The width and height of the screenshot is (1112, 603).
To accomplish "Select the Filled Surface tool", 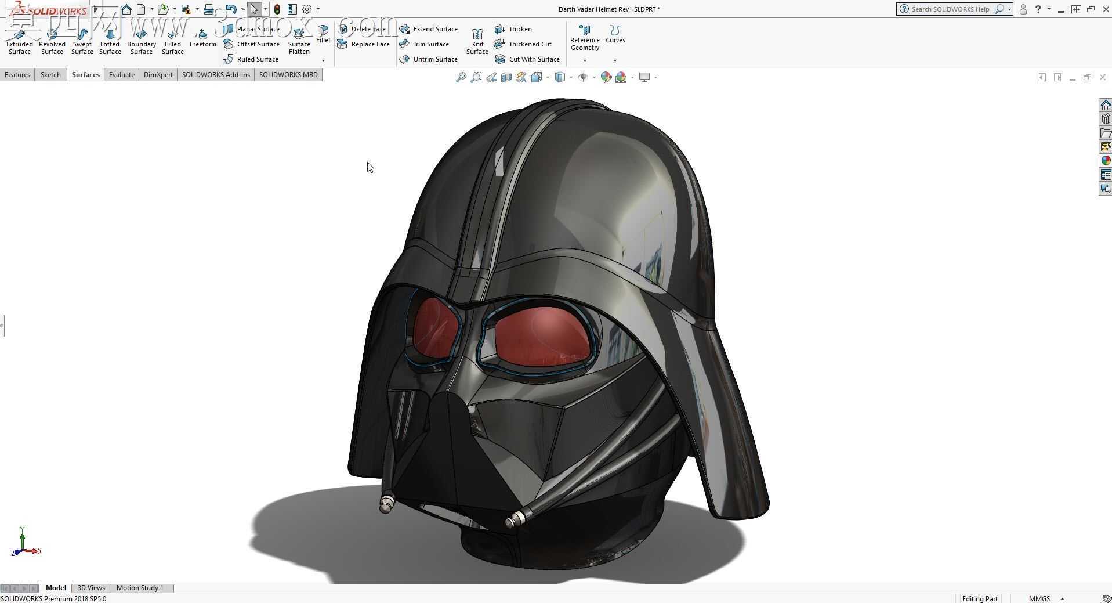I will [x=173, y=41].
